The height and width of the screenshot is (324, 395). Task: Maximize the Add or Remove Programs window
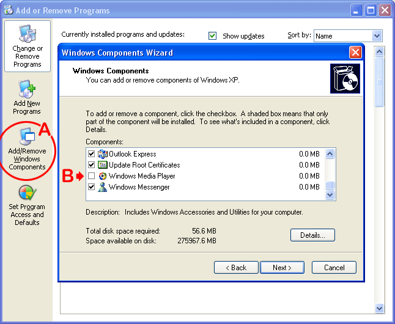(371, 10)
